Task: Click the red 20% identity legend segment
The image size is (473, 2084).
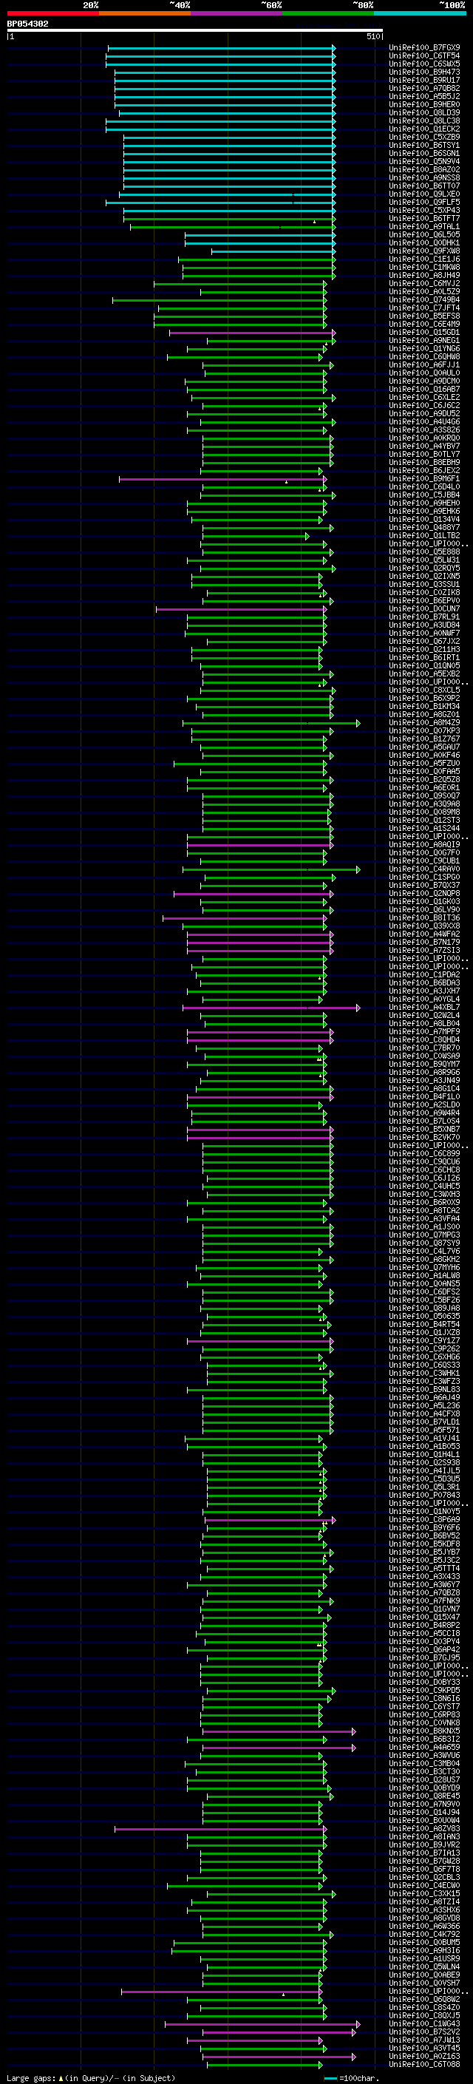Action: 52,13
